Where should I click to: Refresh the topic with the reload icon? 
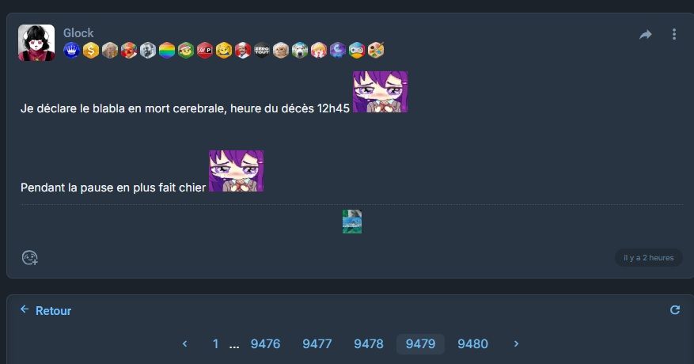[x=675, y=310]
